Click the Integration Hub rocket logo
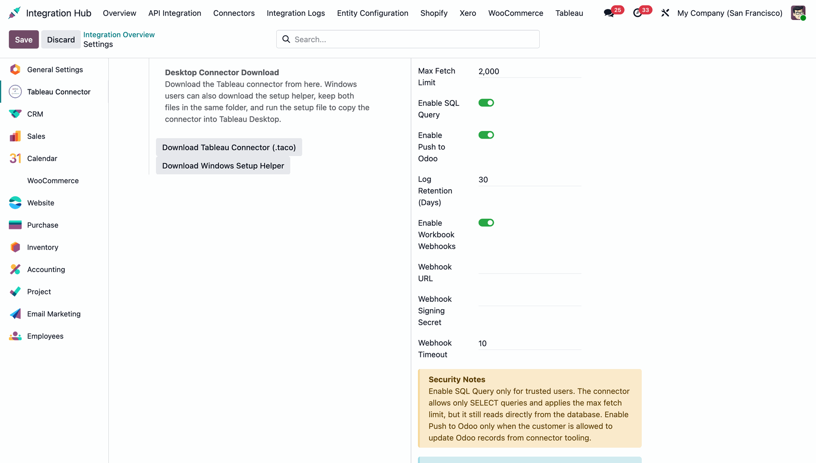The height and width of the screenshot is (463, 816). tap(14, 13)
